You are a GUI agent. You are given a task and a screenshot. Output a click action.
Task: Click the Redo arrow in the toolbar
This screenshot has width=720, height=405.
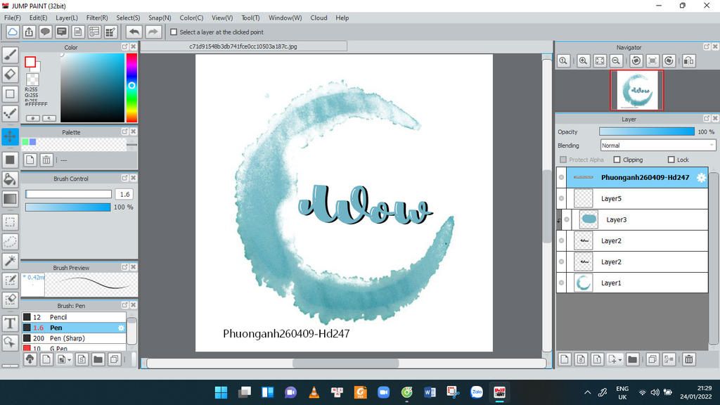153,32
